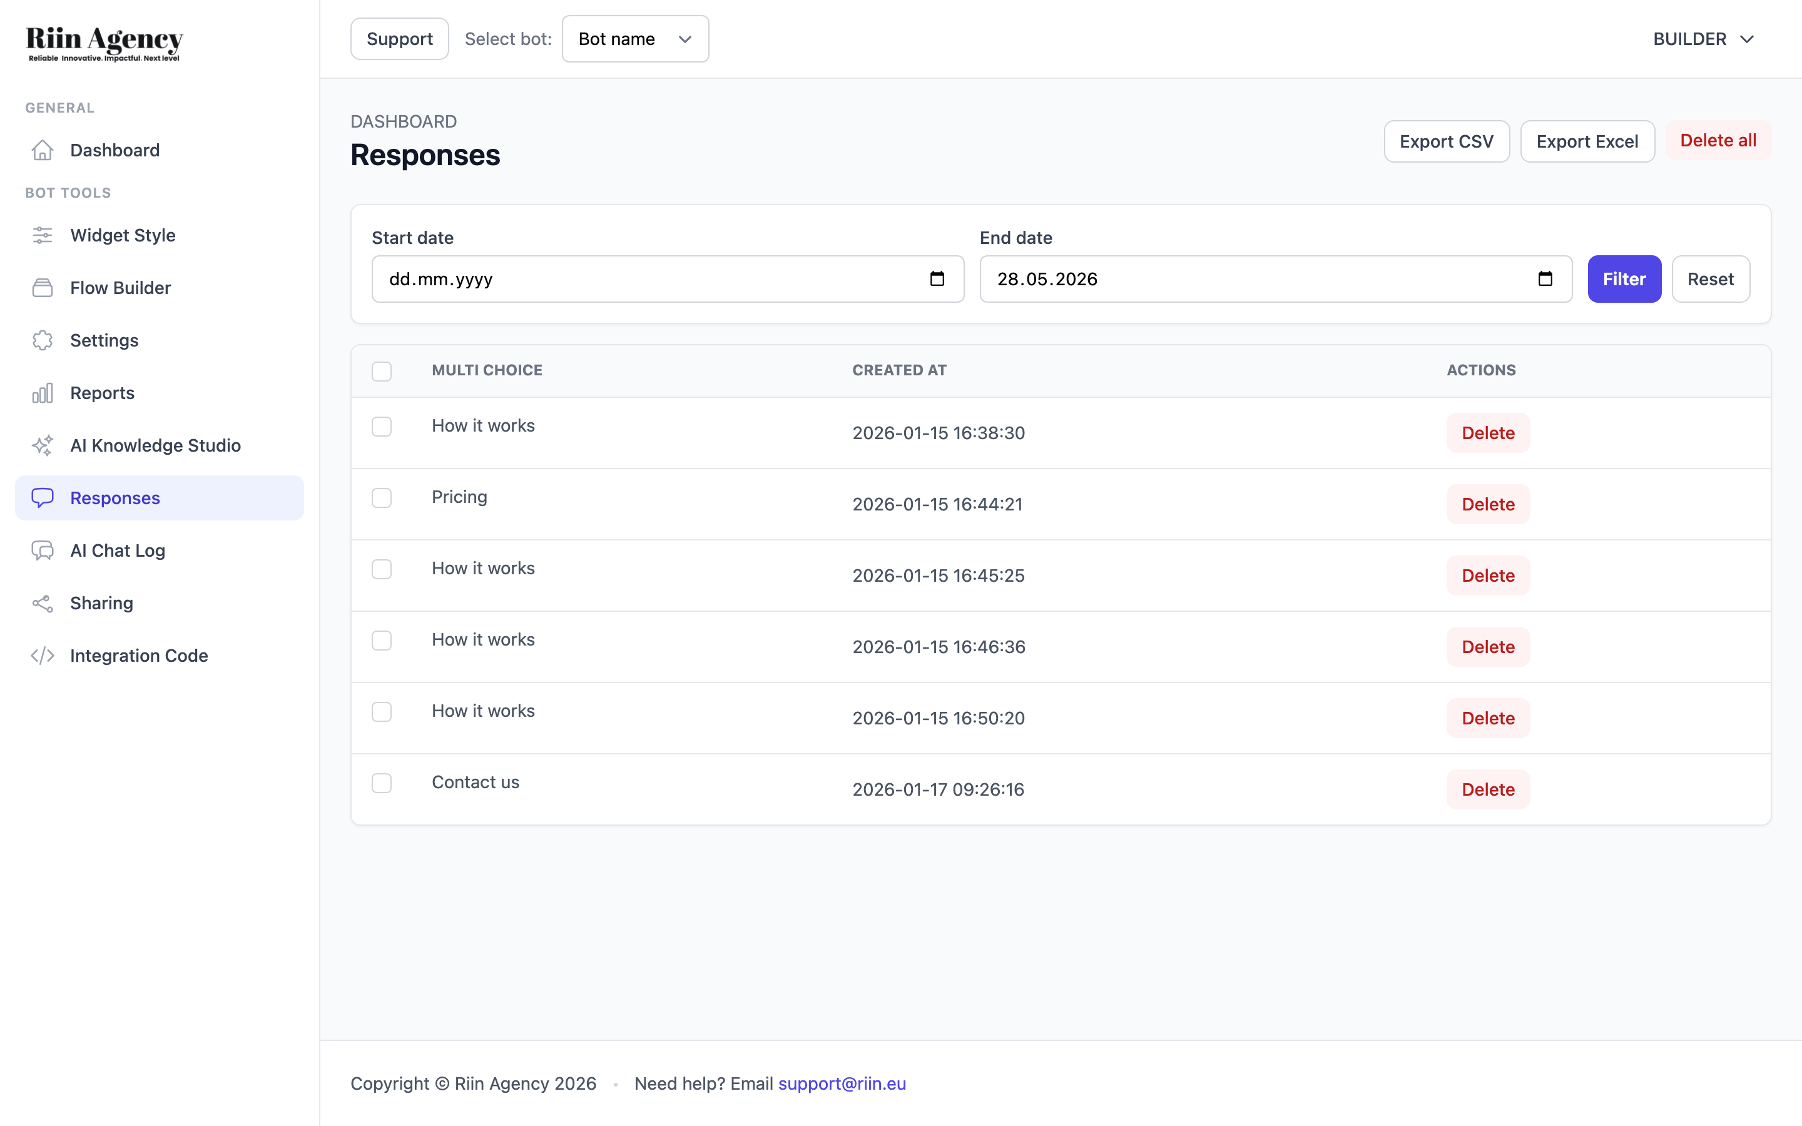Open the Start date calendar picker icon

click(x=937, y=278)
